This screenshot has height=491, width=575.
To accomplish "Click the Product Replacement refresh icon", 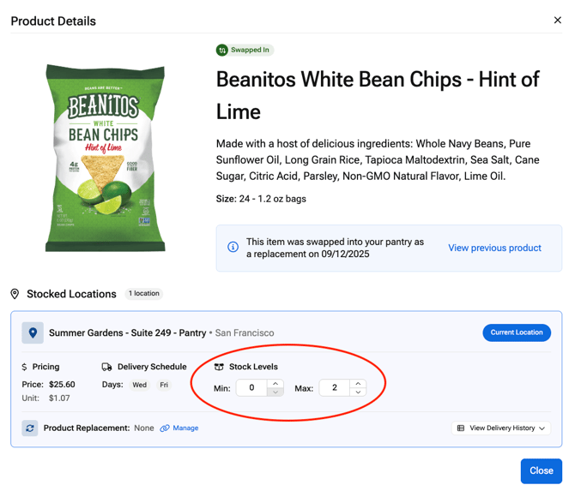I will point(30,428).
